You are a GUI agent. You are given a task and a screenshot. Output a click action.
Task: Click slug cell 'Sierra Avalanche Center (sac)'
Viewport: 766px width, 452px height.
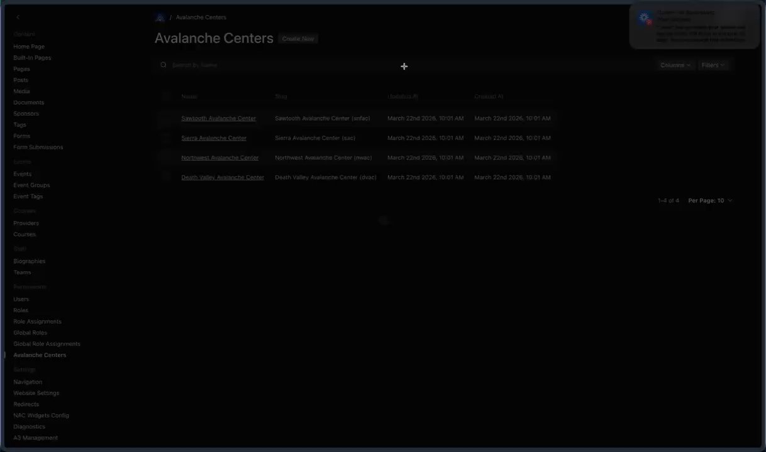point(315,138)
